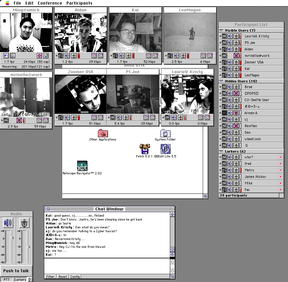Open the Conference menu
The image size is (288, 282).
coord(49,3)
